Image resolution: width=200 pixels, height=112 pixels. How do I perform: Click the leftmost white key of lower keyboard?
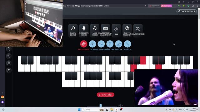(x=65, y=83)
